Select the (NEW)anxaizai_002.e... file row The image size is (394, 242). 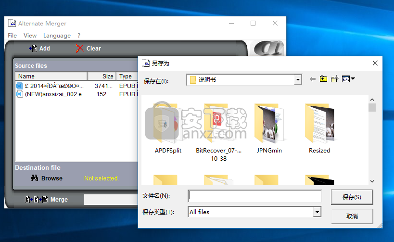pyautogui.click(x=76, y=94)
